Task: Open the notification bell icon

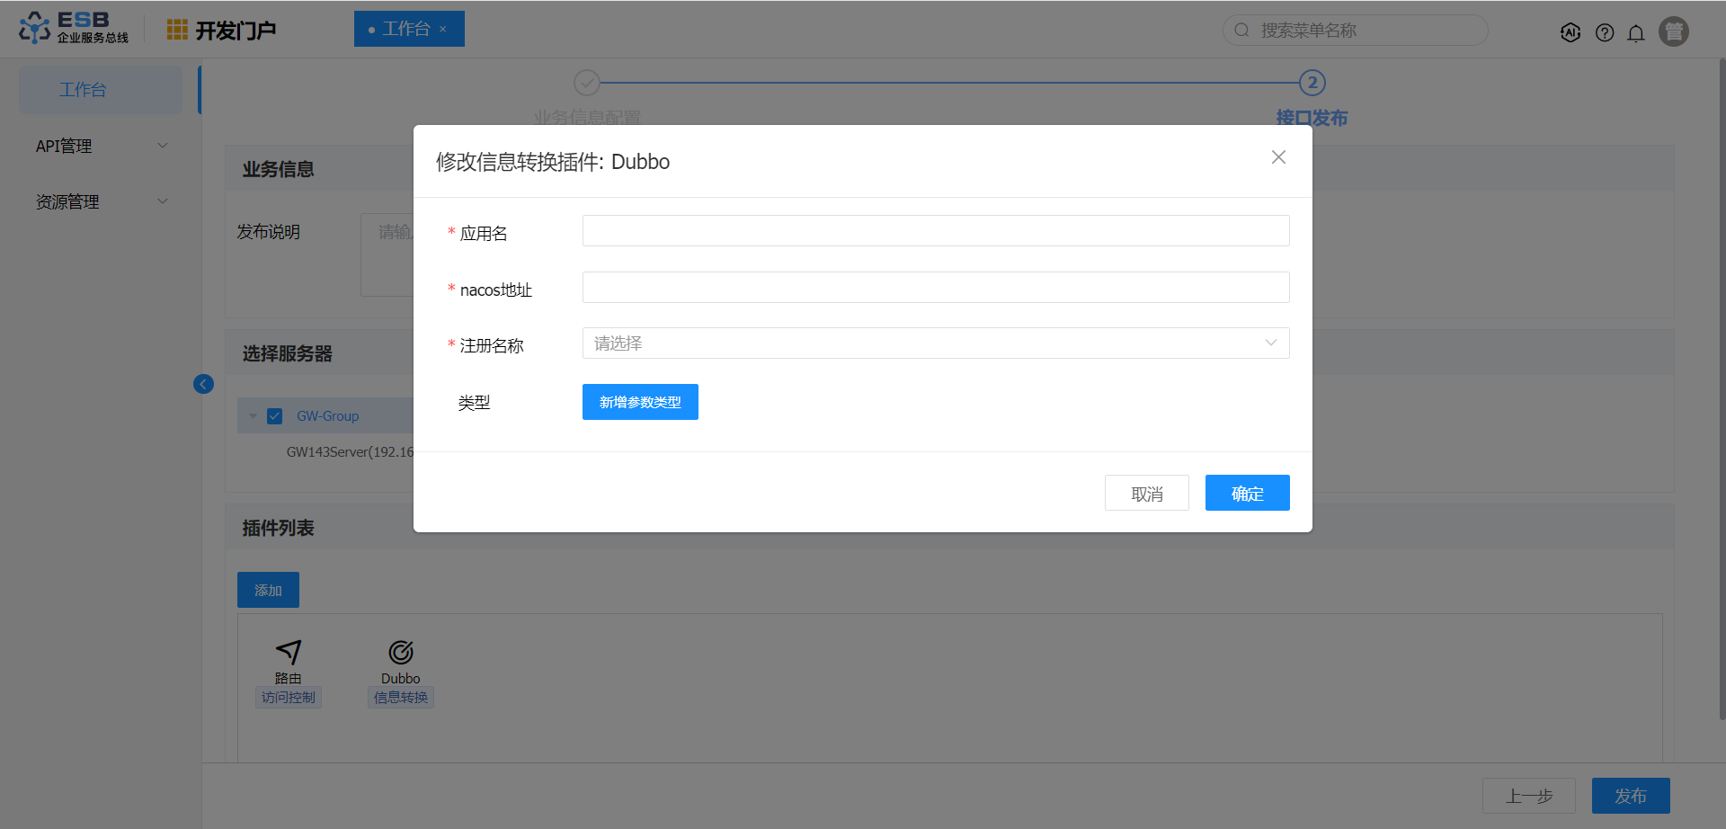Action: (x=1636, y=32)
